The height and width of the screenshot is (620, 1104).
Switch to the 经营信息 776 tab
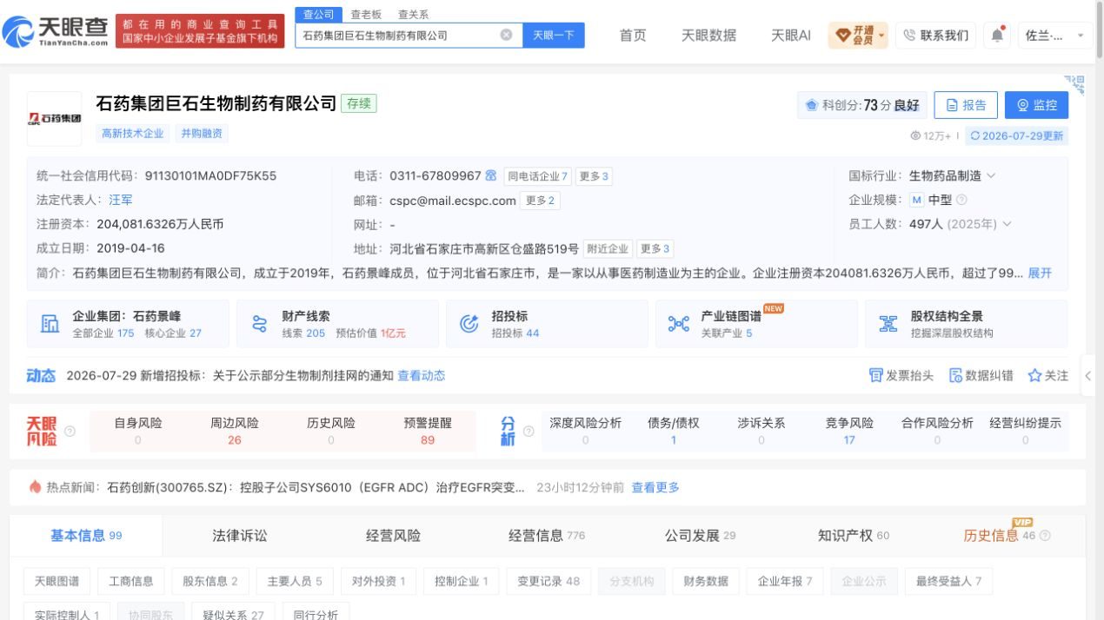coord(547,536)
